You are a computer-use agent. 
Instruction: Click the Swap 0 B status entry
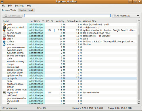point(120,108)
